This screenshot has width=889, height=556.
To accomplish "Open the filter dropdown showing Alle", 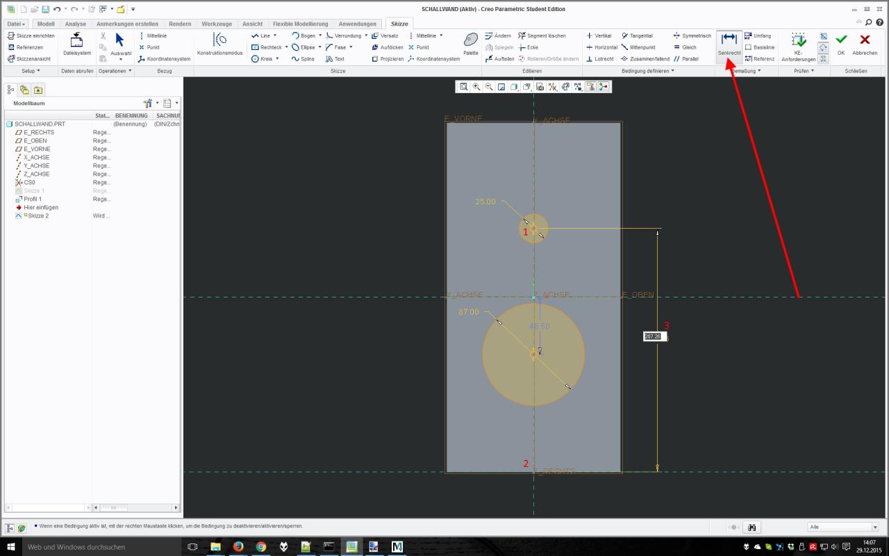I will pyautogui.click(x=843, y=527).
